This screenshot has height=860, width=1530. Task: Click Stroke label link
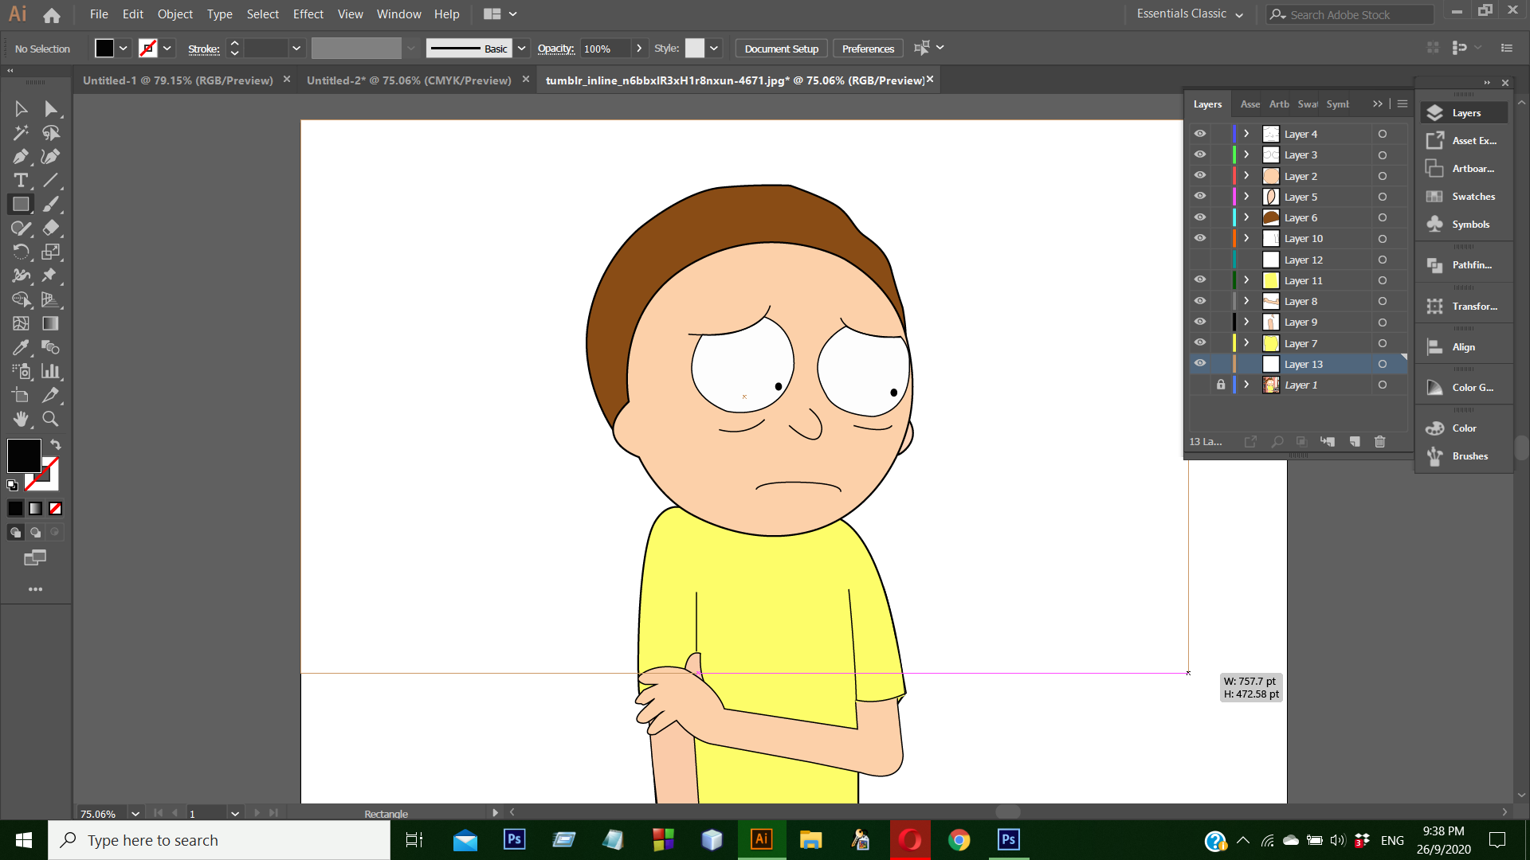pos(204,49)
